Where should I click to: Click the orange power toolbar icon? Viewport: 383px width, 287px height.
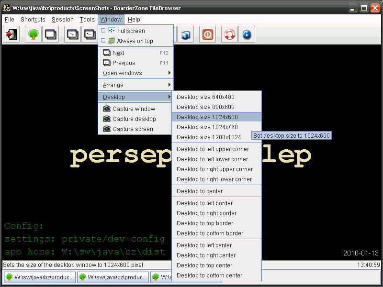207,34
